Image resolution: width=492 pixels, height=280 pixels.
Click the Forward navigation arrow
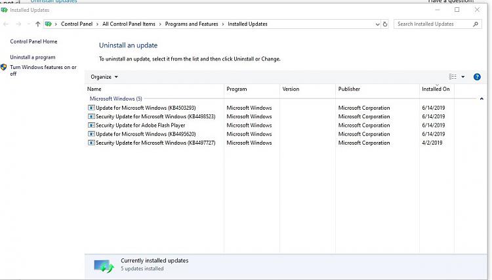pyautogui.click(x=18, y=24)
